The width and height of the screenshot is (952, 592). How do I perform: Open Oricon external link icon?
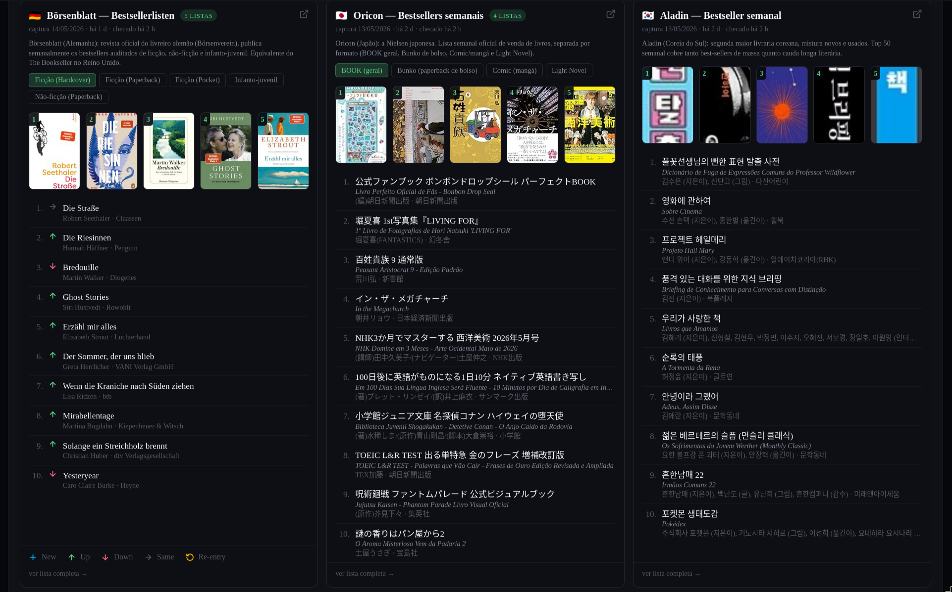point(611,14)
